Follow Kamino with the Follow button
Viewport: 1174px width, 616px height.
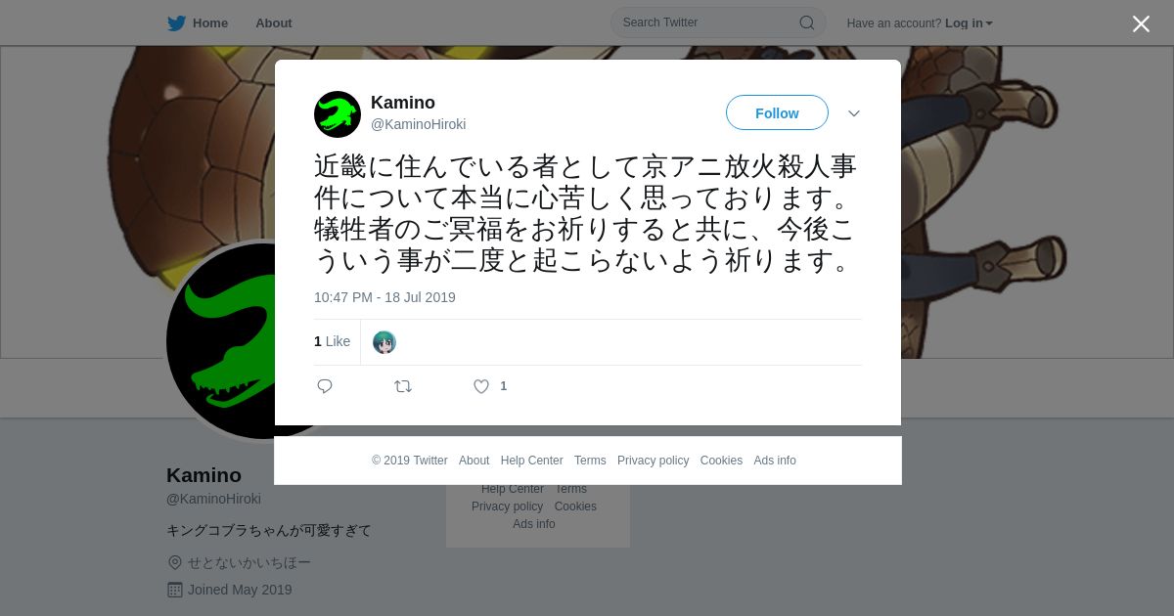[x=777, y=113]
